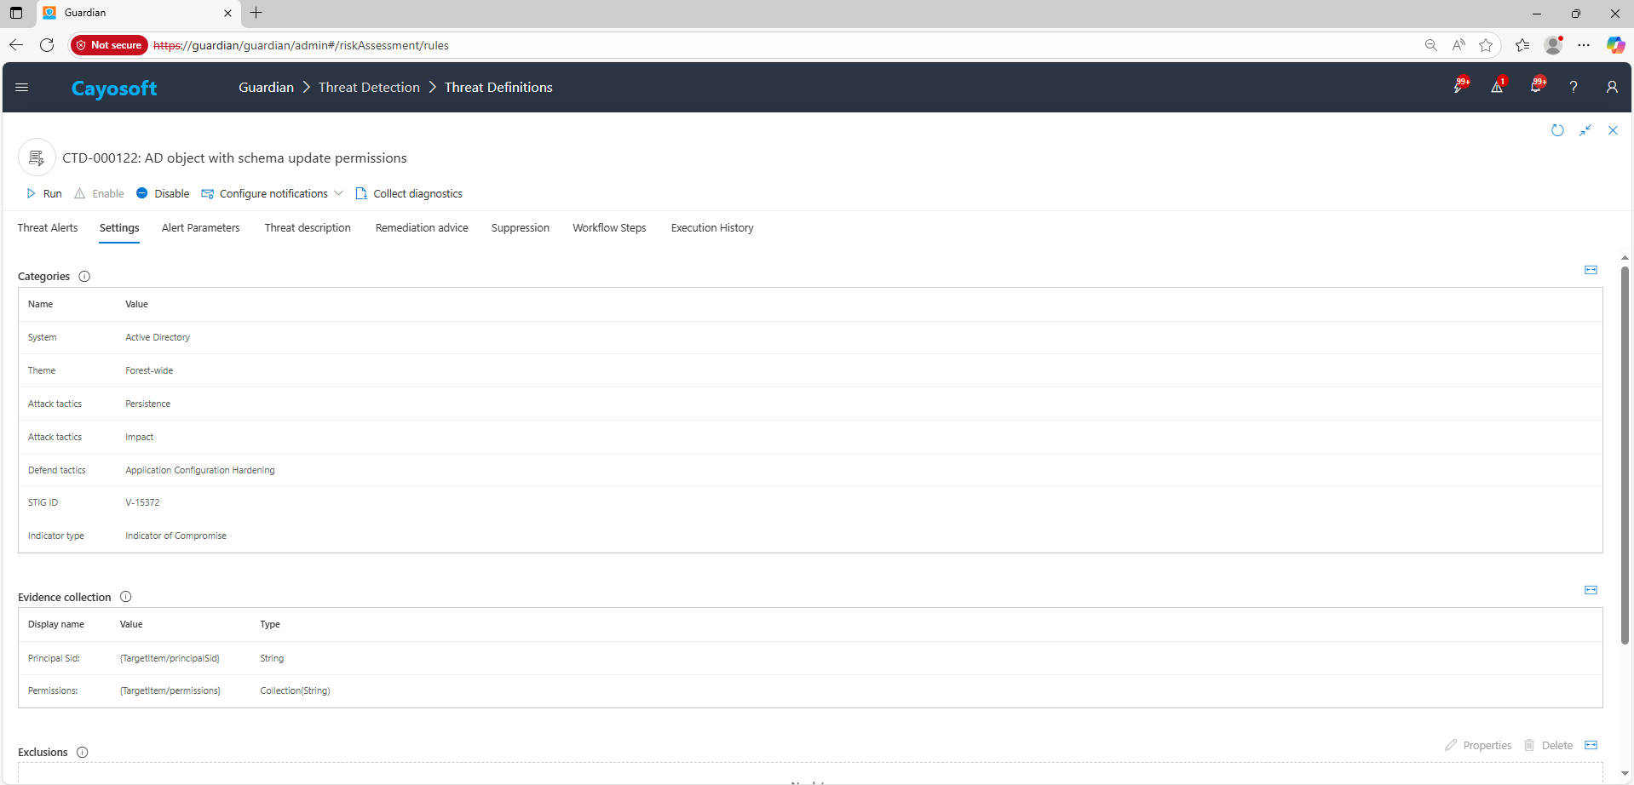Toggle the Categories table width icon
Viewport: 1634px width, 785px height.
click(1591, 270)
